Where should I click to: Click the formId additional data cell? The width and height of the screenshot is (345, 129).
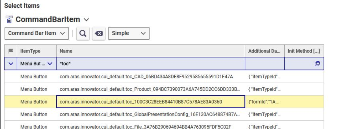pos(264,102)
